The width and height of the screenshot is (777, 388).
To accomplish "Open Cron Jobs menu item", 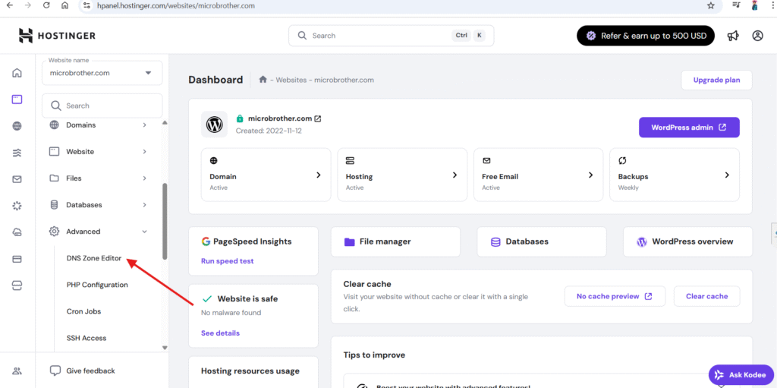I will 83,311.
